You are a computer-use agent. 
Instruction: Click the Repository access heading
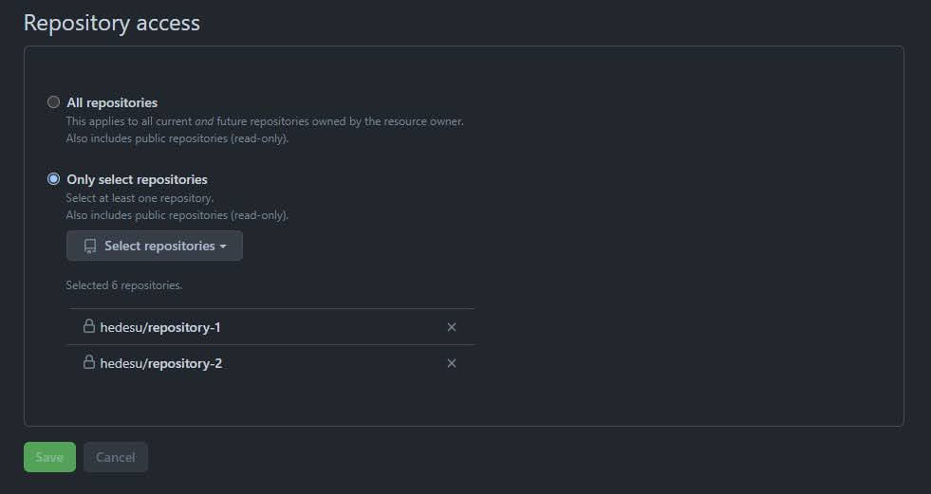[x=112, y=23]
